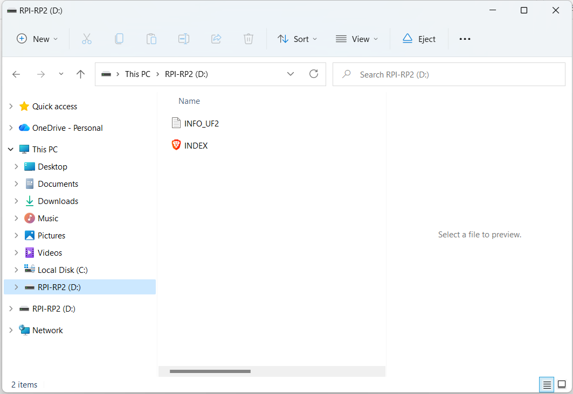Click the Delete trash icon
The image size is (573, 394).
coord(248,39)
